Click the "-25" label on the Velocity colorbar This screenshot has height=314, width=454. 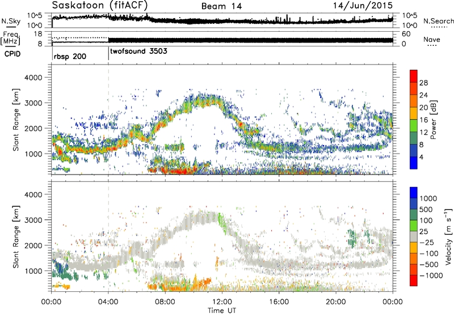pyautogui.click(x=427, y=242)
